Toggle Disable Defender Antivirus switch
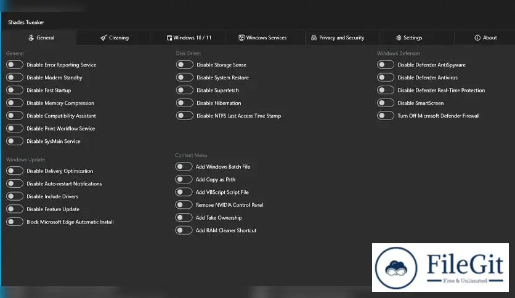The image size is (515, 298). pos(386,78)
